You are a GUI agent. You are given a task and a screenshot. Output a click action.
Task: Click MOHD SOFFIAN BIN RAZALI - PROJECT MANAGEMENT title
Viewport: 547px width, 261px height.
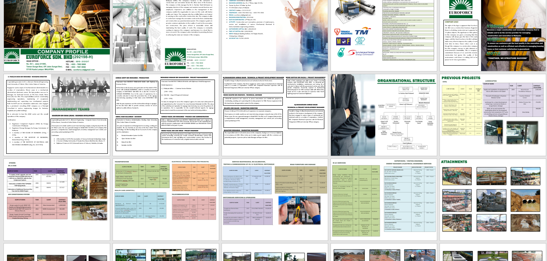point(306,77)
